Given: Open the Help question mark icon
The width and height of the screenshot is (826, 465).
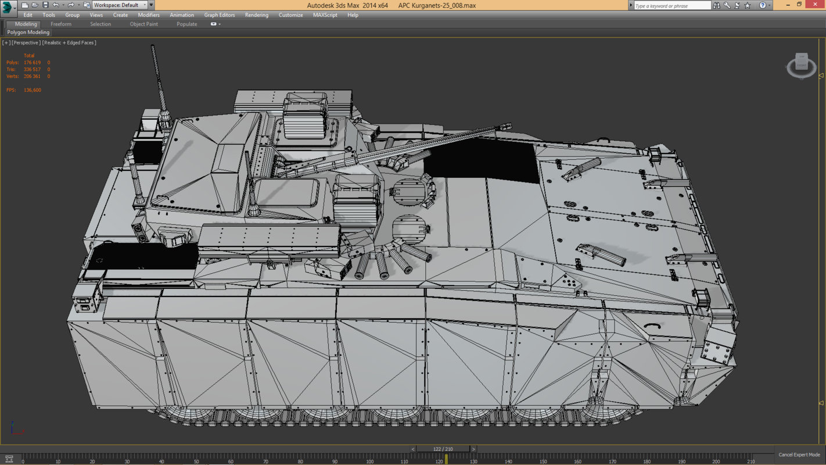Looking at the screenshot, I should click(762, 5).
